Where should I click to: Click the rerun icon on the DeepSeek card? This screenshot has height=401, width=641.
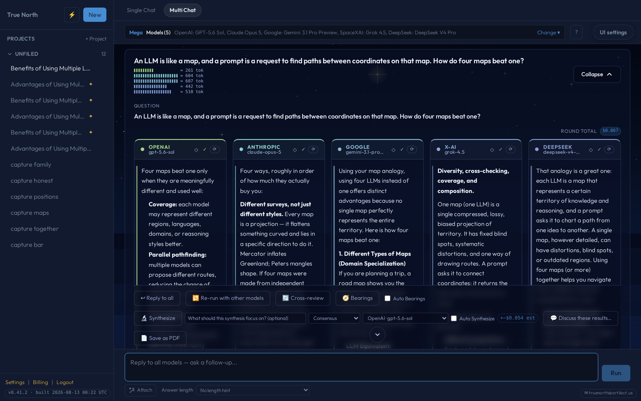click(609, 149)
